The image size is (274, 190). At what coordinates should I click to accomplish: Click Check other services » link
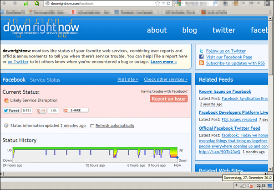[166, 79]
